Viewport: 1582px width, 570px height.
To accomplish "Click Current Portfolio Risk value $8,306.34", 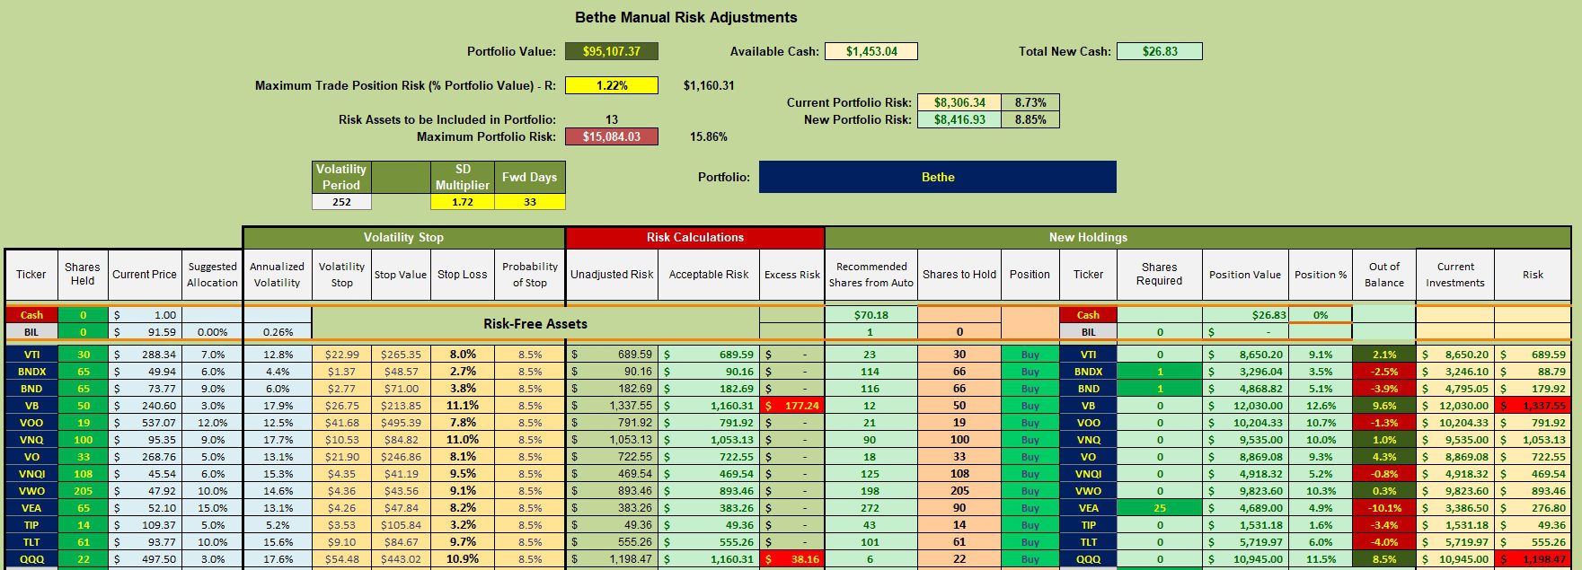I will click(x=959, y=102).
